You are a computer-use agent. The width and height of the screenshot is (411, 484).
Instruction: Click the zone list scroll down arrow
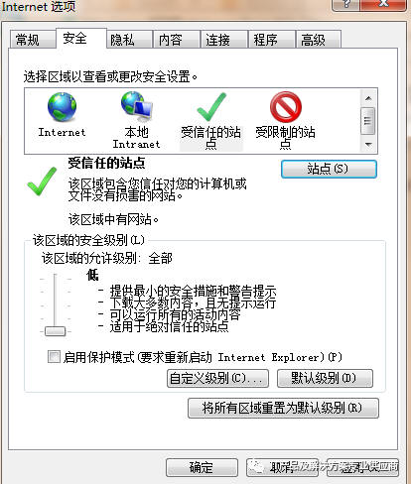point(368,145)
